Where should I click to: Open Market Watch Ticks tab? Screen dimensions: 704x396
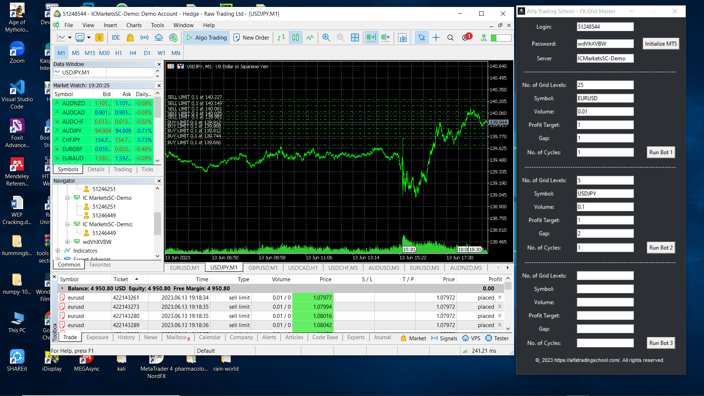(147, 169)
